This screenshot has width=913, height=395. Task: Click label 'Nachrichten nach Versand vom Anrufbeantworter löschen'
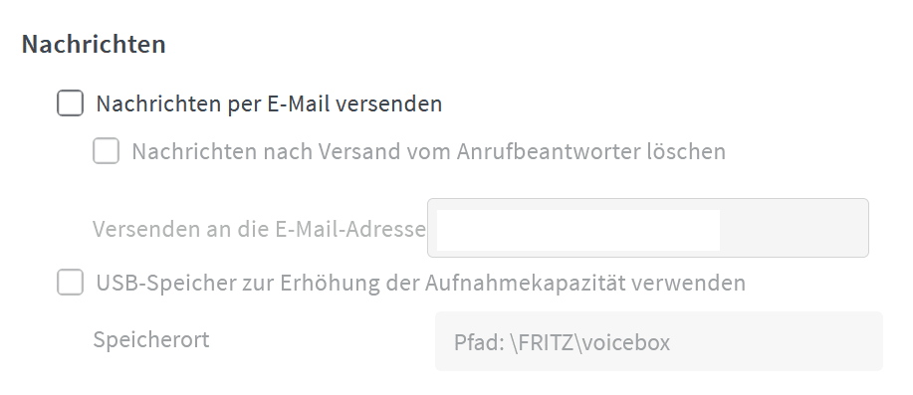click(x=428, y=151)
